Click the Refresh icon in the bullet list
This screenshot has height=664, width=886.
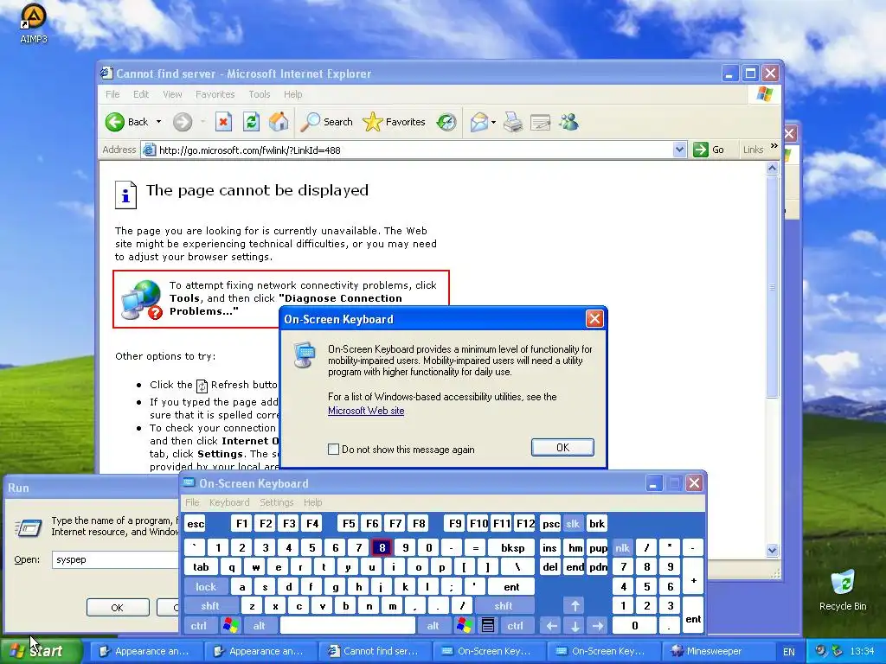coord(202,386)
